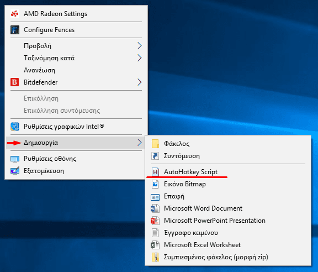Viewport: 318px width, 272px height.
Task: Expand the Ταξινόμηση κατά submenu arrow
Action: click(139, 58)
